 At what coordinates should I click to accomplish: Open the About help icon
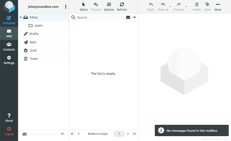9,115
